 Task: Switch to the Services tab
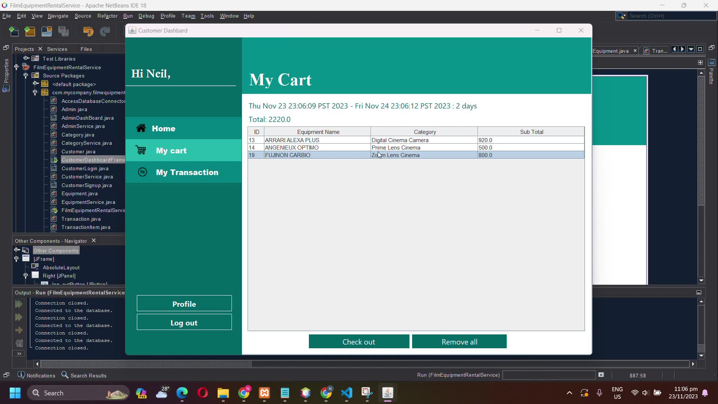(57, 49)
